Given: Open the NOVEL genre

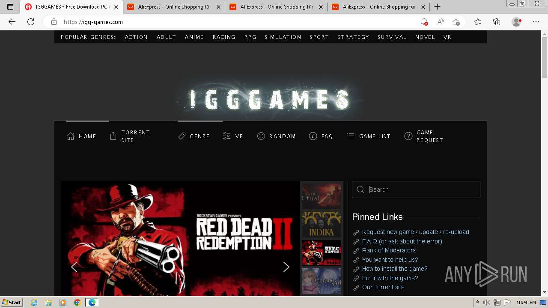Looking at the screenshot, I should pyautogui.click(x=425, y=37).
